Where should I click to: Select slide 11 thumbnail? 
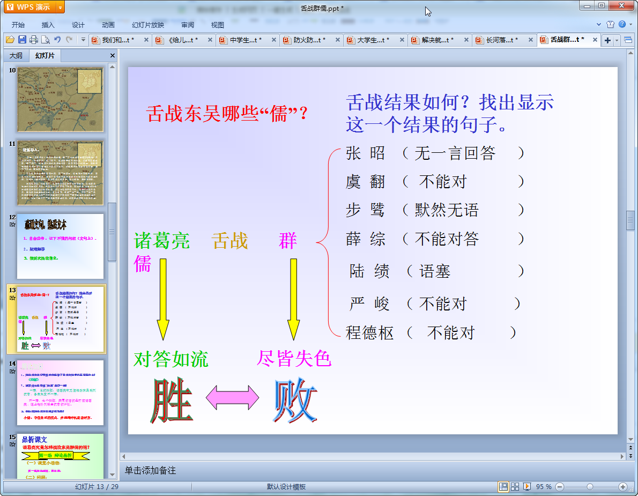pos(60,173)
